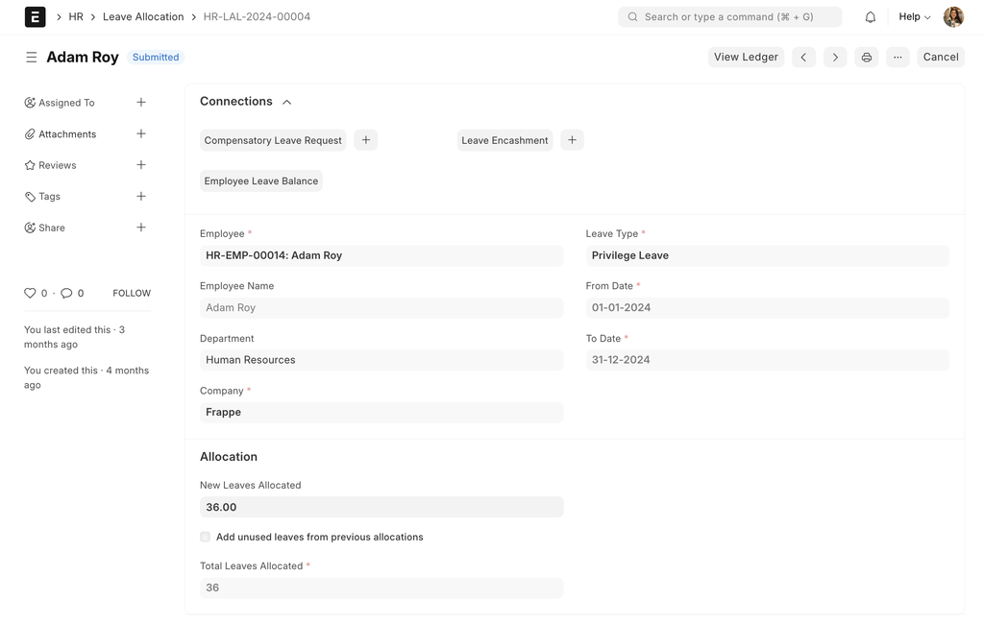Navigate to HR breadcrumb
This screenshot has height=624, width=984.
tap(76, 17)
